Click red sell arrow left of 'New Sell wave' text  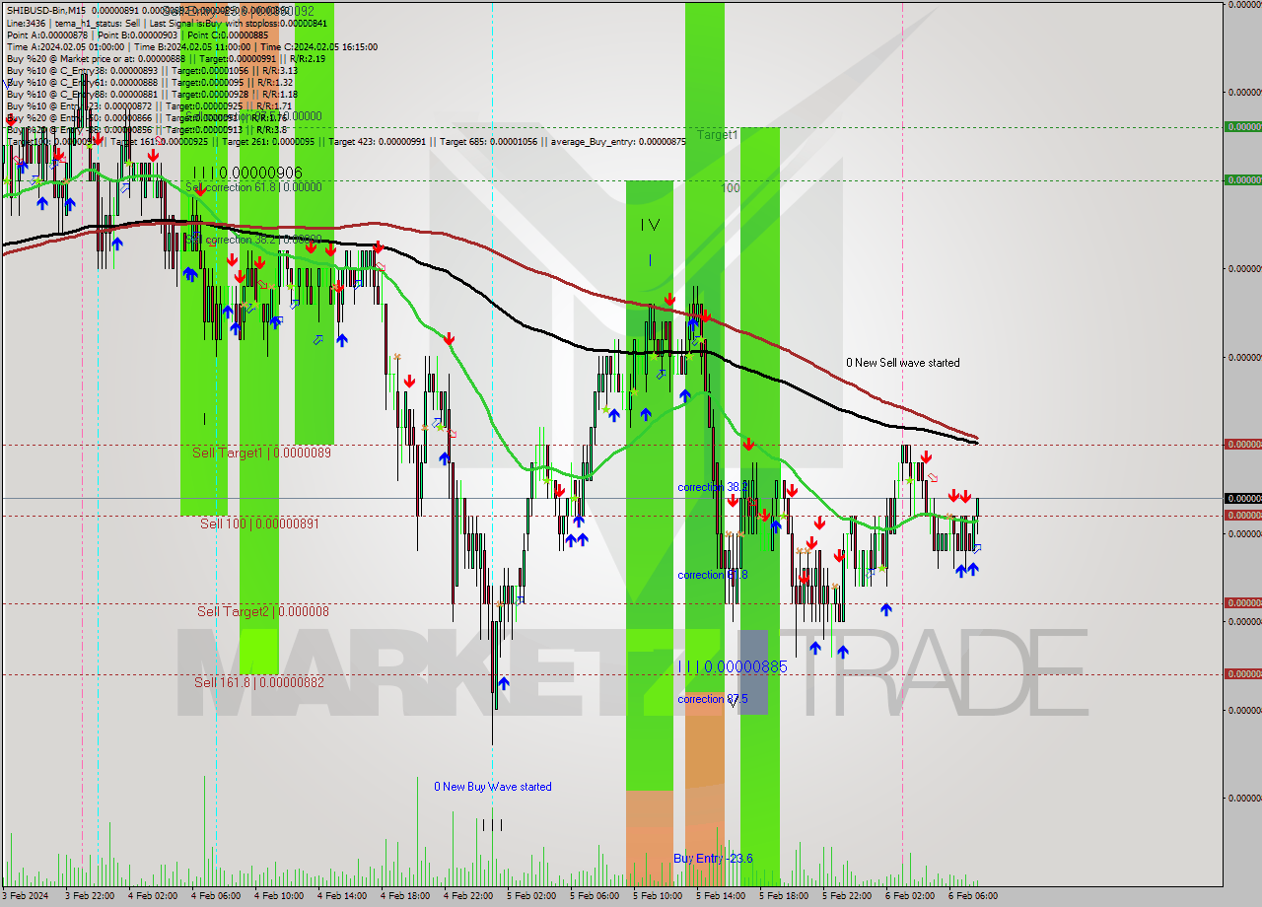(x=748, y=445)
